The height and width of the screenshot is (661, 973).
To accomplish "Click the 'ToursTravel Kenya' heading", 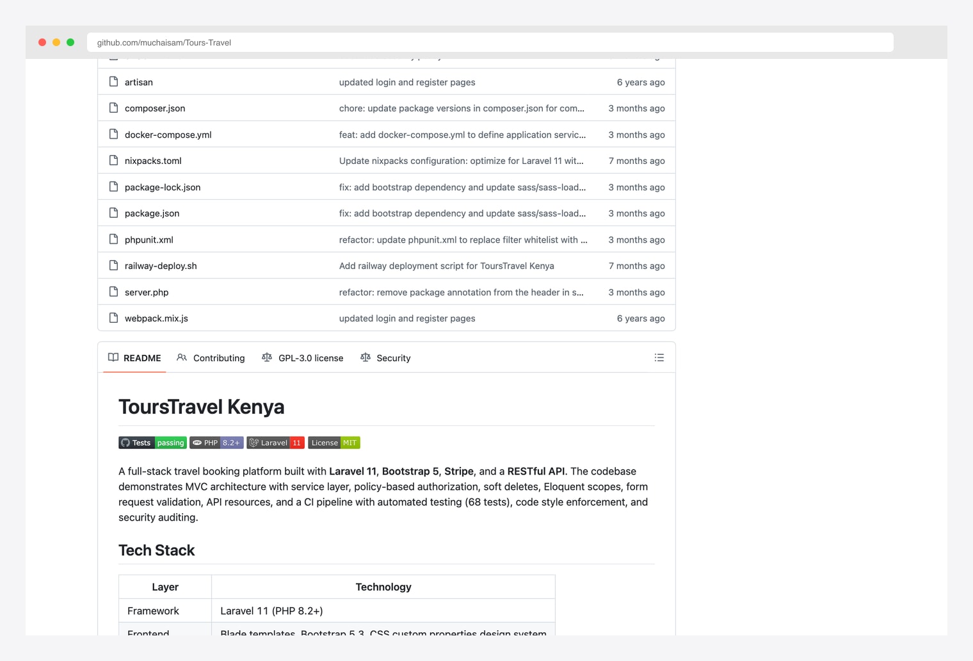I will (x=202, y=407).
